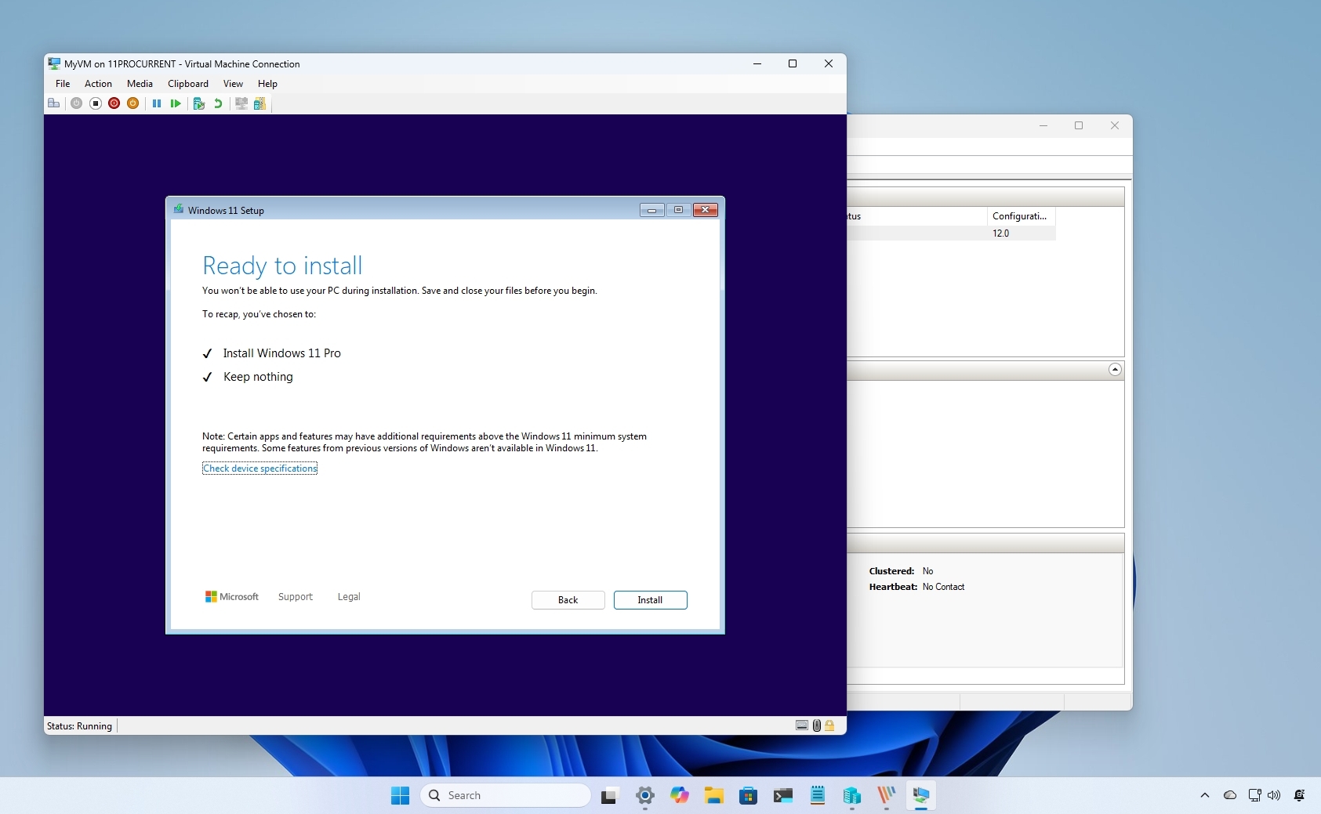This screenshot has height=814, width=1321.
Task: Click the keyboard status icon in the status bar
Action: (801, 725)
